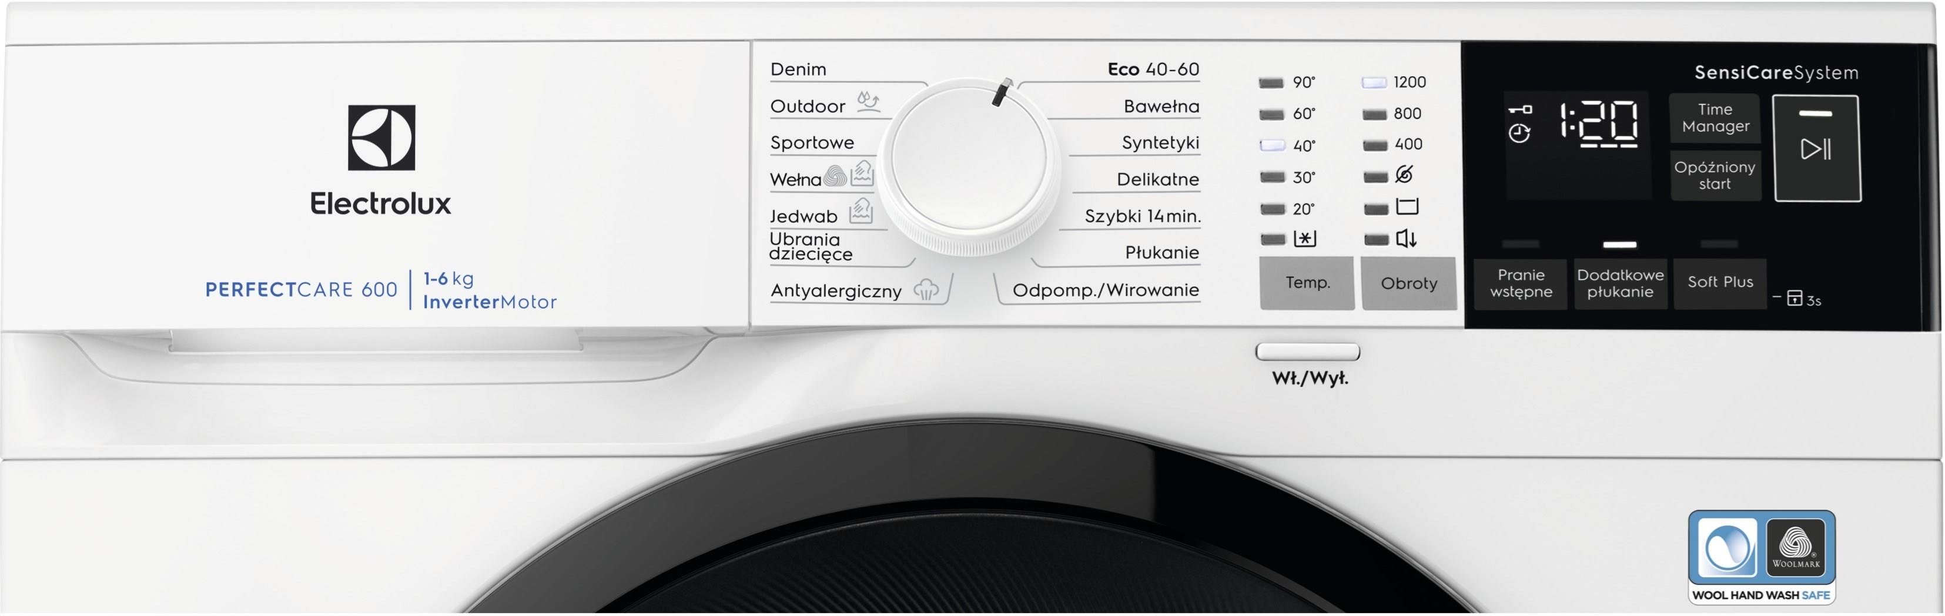Tap the door lock key icon
Screen dimensions: 1945x616
point(1520,111)
